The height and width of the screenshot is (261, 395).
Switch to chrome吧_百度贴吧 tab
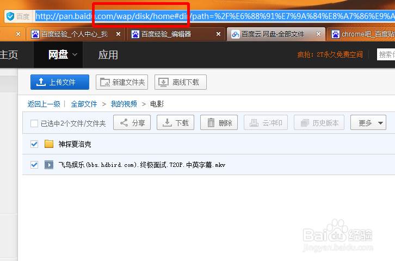pyautogui.click(x=362, y=34)
